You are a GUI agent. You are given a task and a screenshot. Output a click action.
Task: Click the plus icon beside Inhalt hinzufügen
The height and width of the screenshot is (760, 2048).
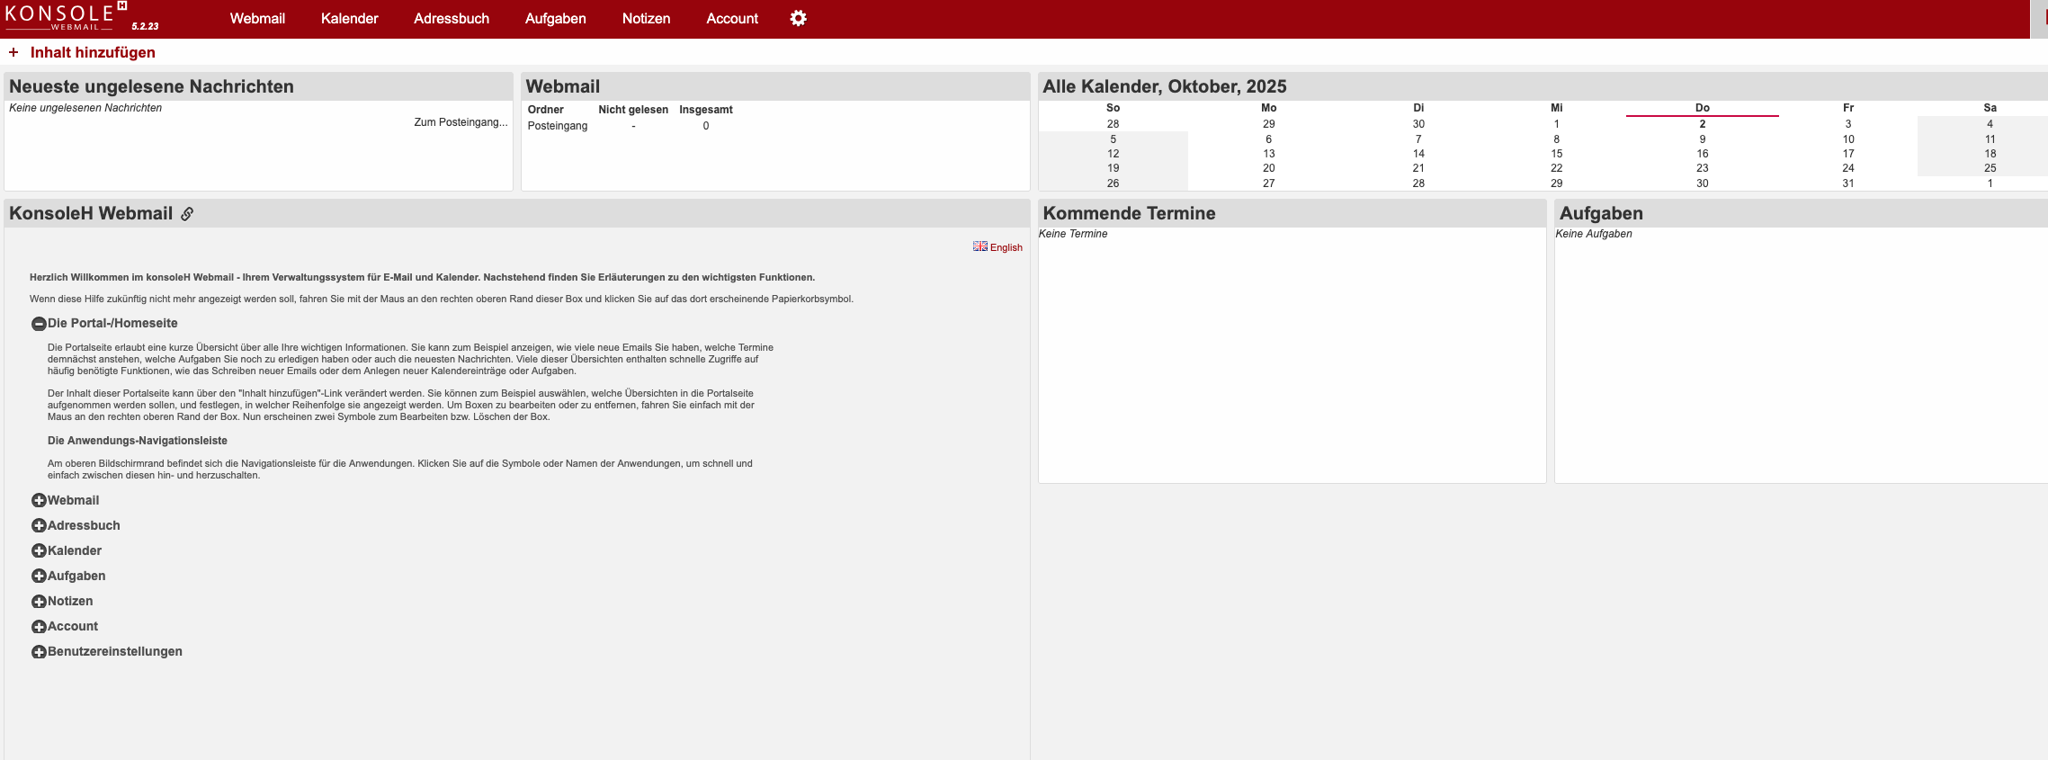coord(13,52)
